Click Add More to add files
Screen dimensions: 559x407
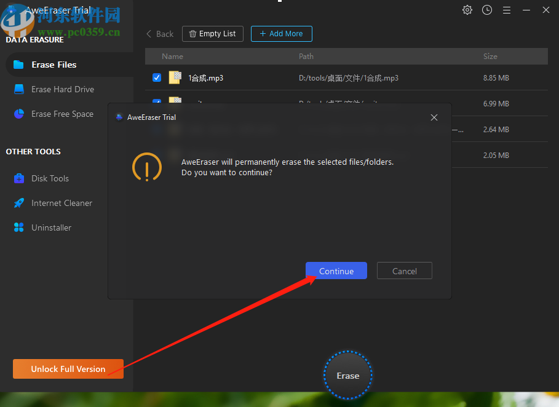[281, 34]
